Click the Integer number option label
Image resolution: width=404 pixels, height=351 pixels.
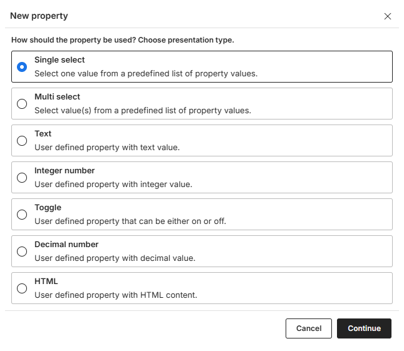click(65, 171)
